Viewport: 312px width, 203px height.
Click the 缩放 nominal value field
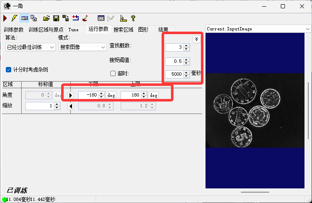(x=40, y=106)
